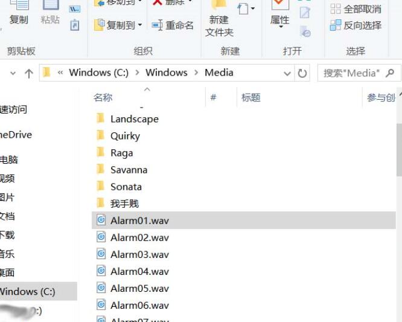Open the Copy to (复制到) dropdown
This screenshot has width=402, height=322.
click(x=118, y=25)
